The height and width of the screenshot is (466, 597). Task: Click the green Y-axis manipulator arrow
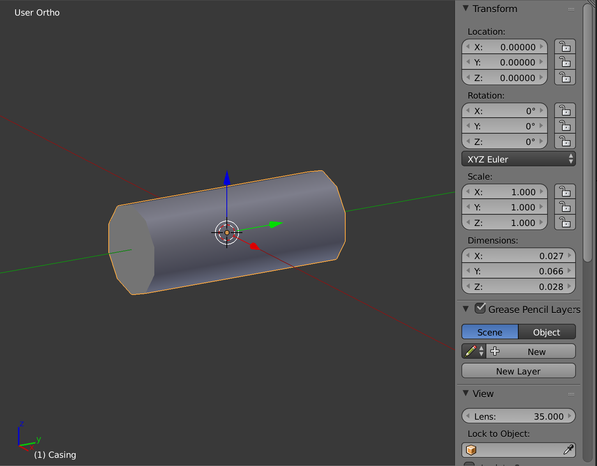[x=276, y=224]
